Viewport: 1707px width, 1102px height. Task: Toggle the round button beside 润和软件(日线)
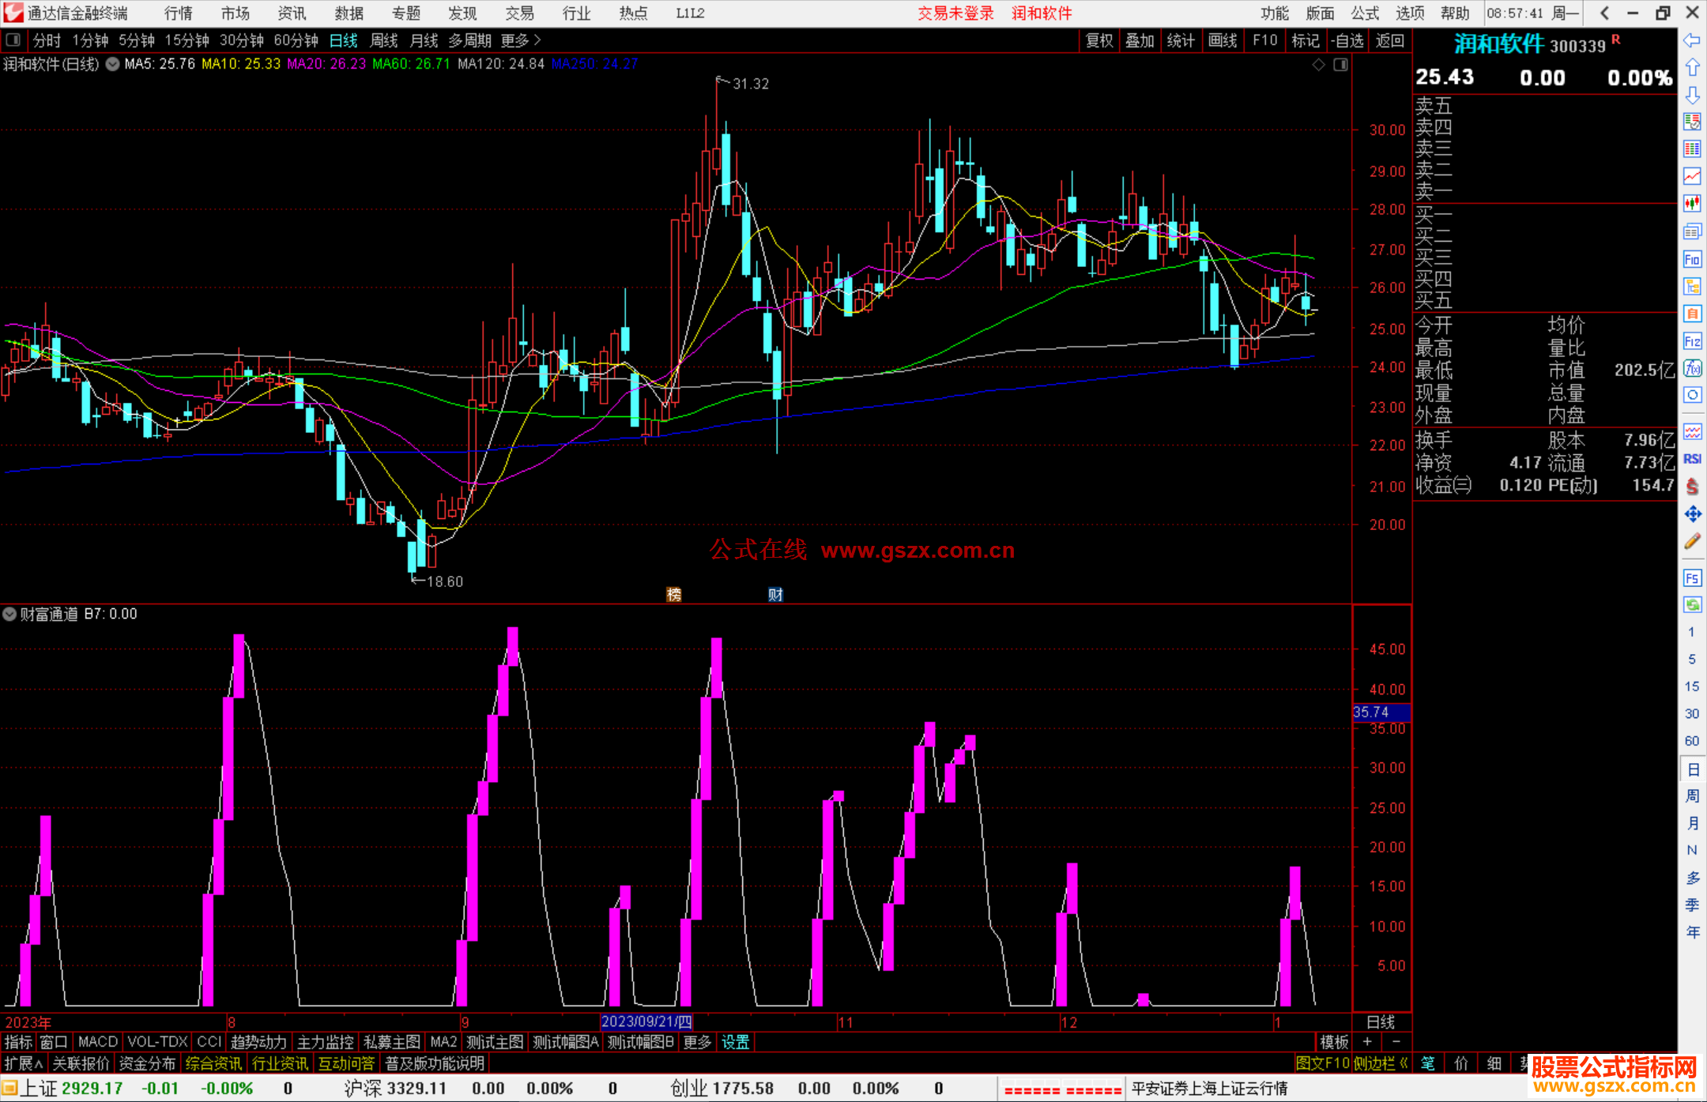113,64
